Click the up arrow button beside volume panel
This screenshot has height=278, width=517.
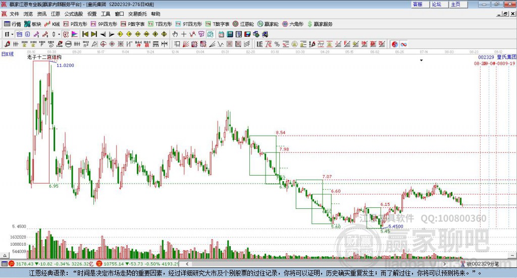pos(5,255)
